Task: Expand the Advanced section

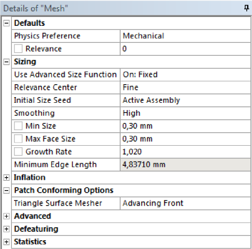Action: click(x=6, y=216)
